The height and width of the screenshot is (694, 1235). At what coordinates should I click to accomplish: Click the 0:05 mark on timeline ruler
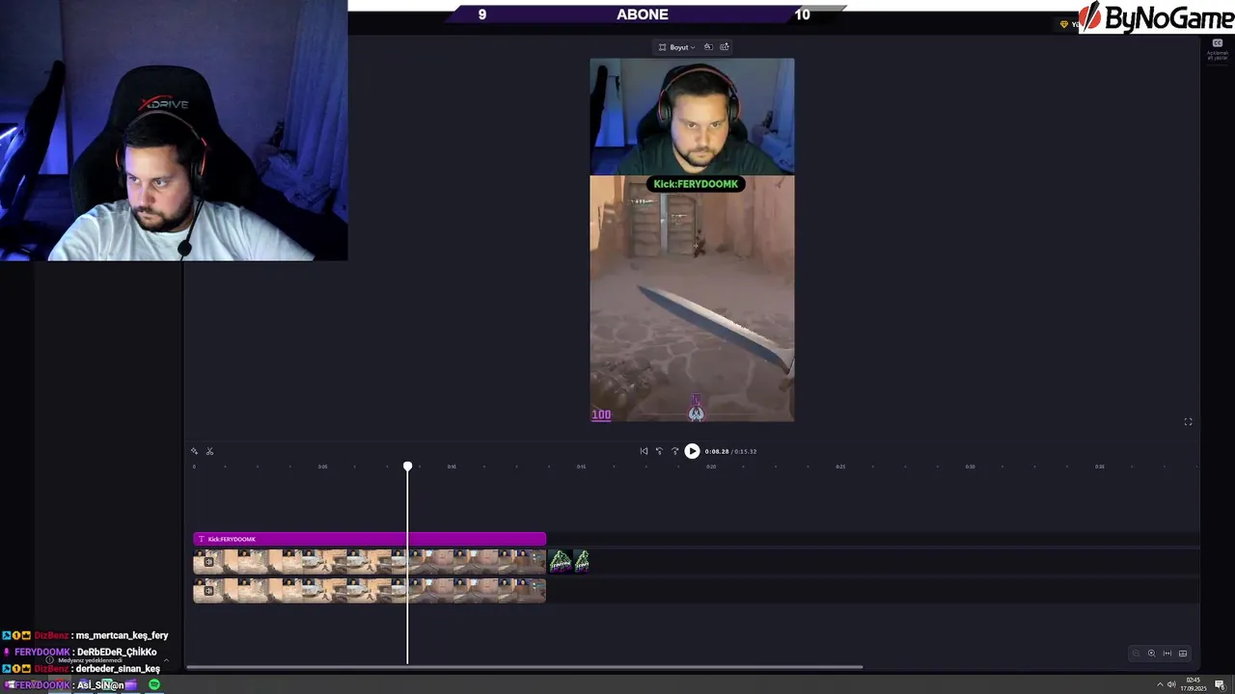(323, 467)
